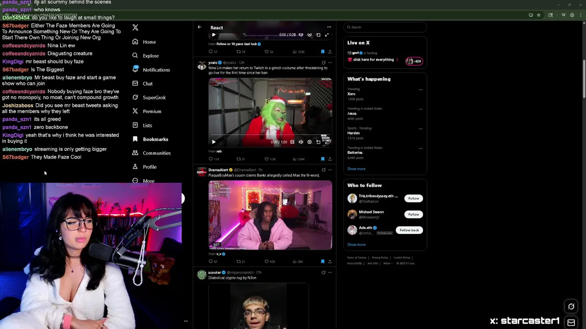Viewport: 586px width, 329px height.
Task: Toggle captions on the grinch video
Action: [x=292, y=142]
